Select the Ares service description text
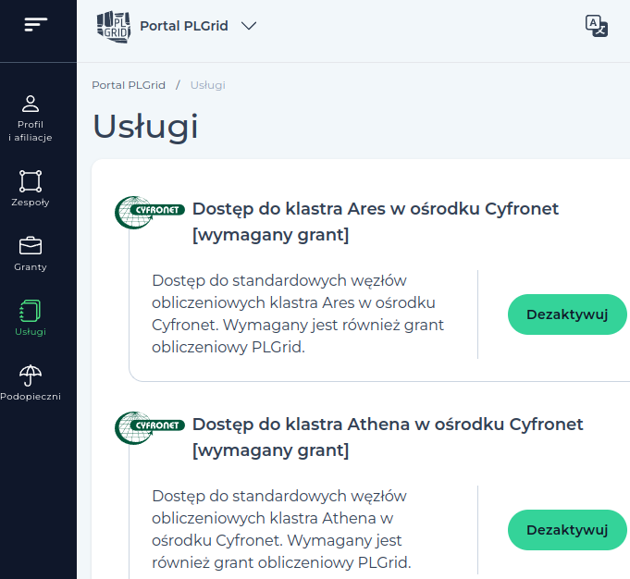 pos(298,314)
